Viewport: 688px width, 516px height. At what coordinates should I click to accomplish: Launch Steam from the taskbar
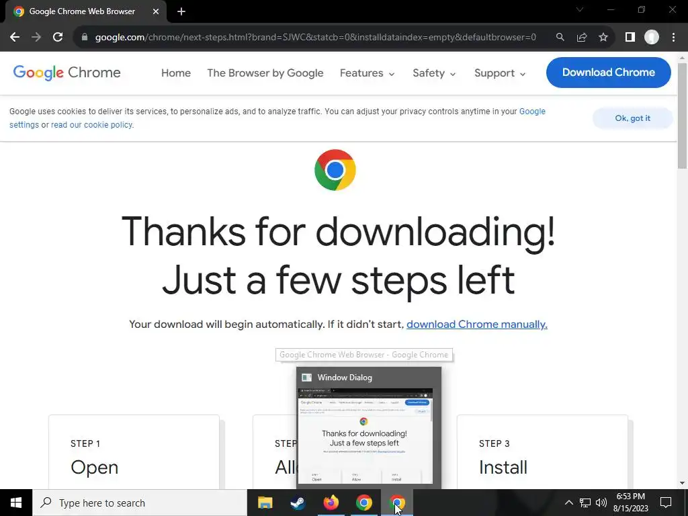[298, 503]
